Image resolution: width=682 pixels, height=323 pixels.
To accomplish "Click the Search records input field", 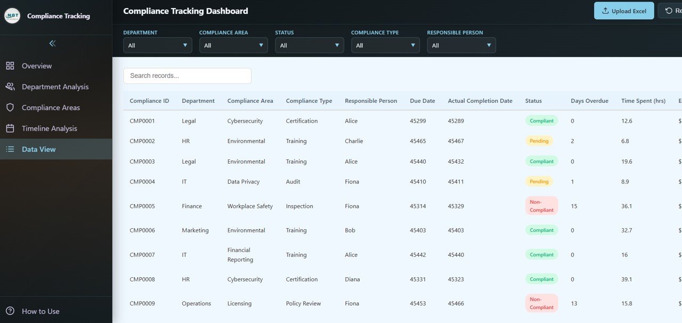I will [187, 76].
